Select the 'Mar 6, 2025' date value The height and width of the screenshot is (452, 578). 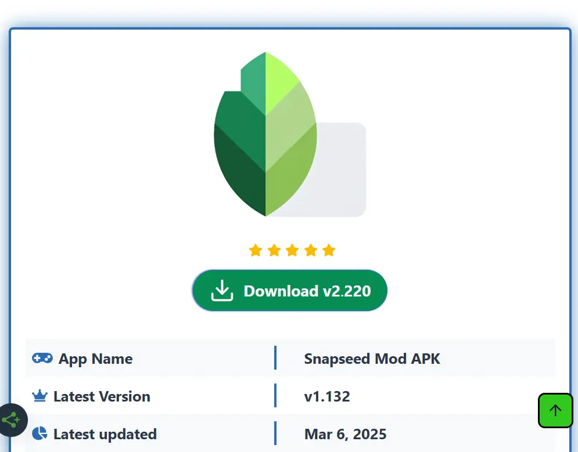tap(346, 435)
